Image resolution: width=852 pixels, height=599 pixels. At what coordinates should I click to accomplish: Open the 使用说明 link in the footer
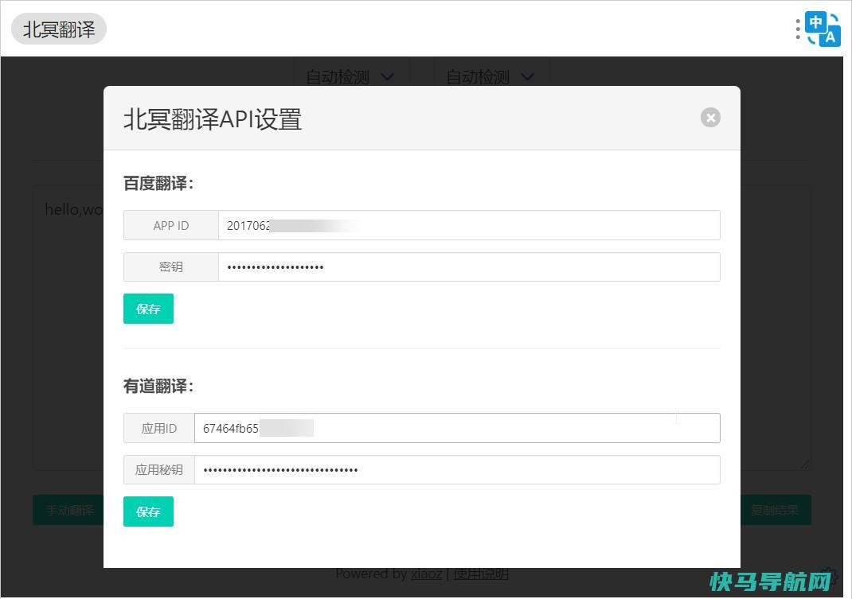point(481,574)
